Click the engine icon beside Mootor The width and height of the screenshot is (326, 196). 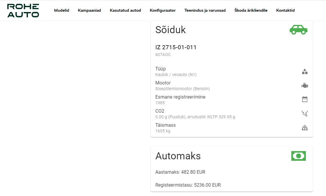(x=305, y=85)
